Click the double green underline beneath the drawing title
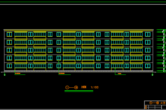The height and width of the screenshot is (110, 166). coord(79,91)
